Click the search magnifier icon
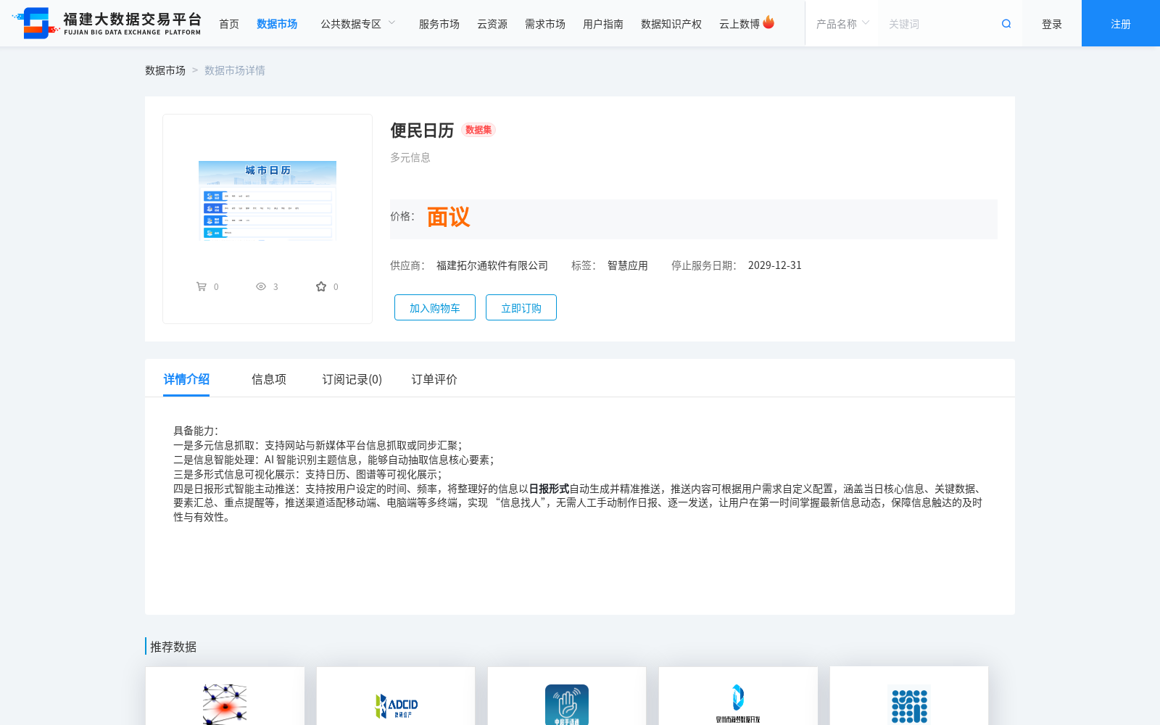1160x725 pixels. point(1006,24)
